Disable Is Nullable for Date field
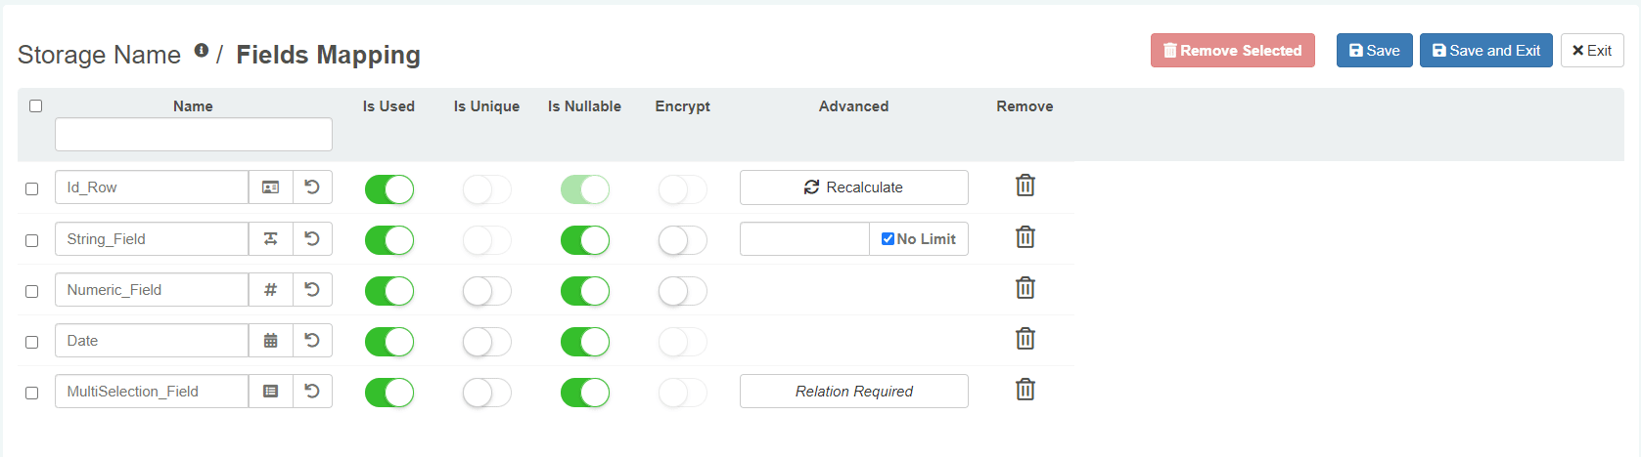The width and height of the screenshot is (1641, 457). pos(585,342)
